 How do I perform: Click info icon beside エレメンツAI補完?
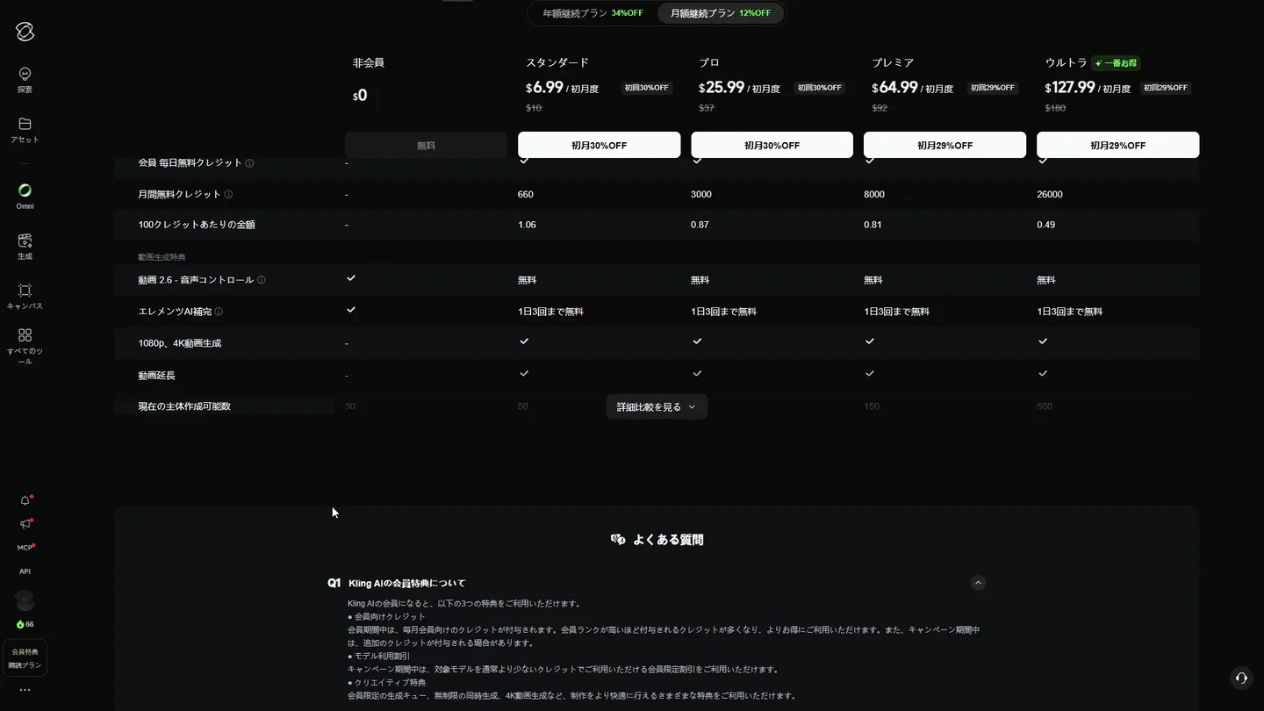pyautogui.click(x=219, y=312)
